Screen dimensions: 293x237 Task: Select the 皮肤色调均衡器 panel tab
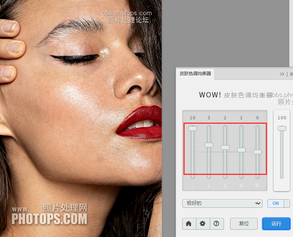click(x=195, y=73)
